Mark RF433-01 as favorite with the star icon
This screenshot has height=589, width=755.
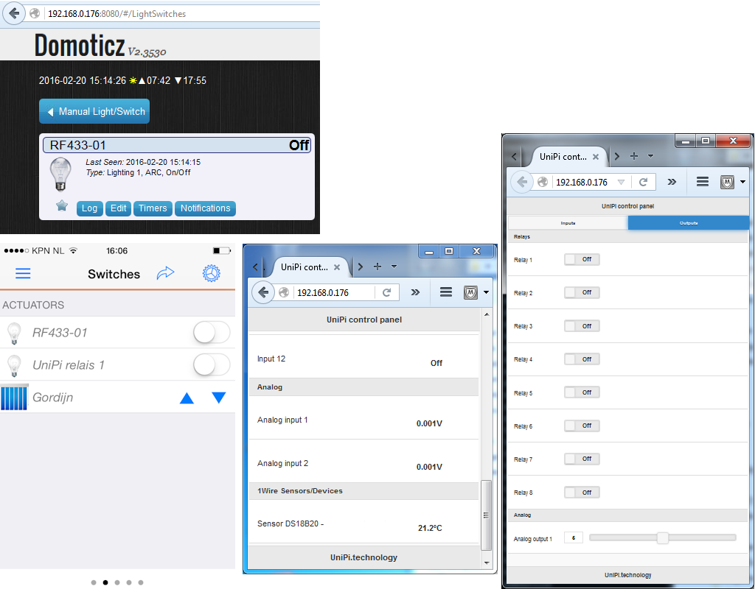pos(62,206)
